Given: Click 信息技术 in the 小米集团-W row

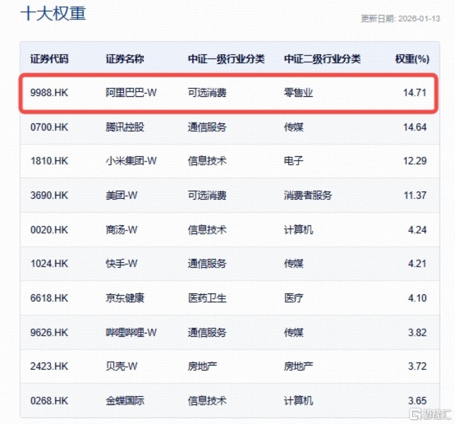Looking at the screenshot, I should tap(207, 161).
